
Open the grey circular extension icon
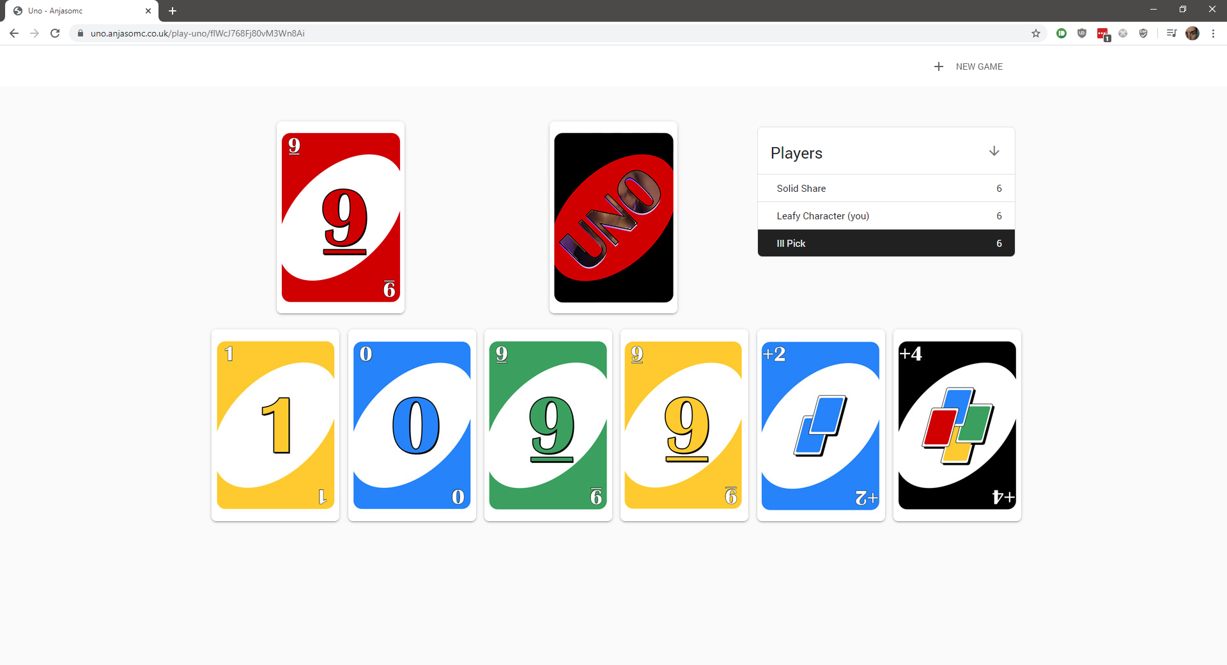[1123, 33]
